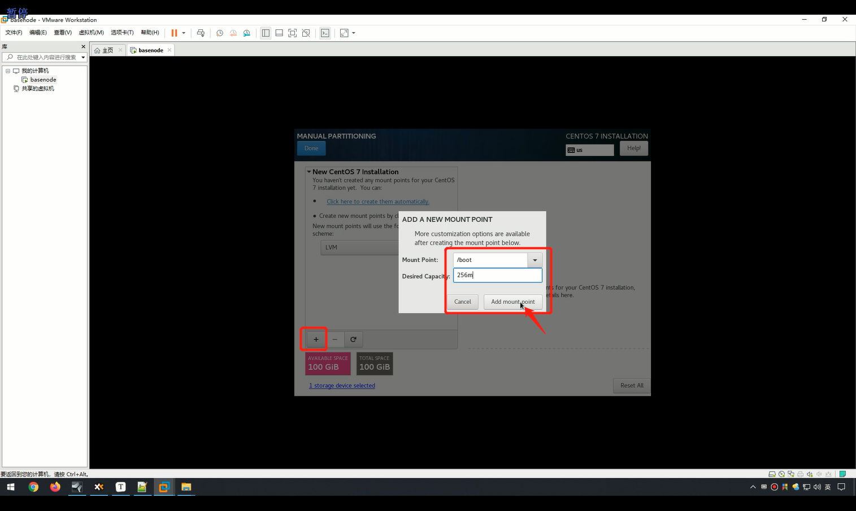The width and height of the screenshot is (856, 511).
Task: Open the 虚拟机(M) menu
Action: [91, 33]
